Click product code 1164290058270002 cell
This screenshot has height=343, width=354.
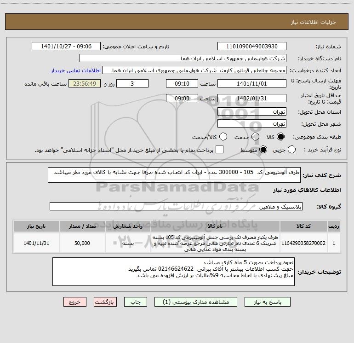pos(303,243)
